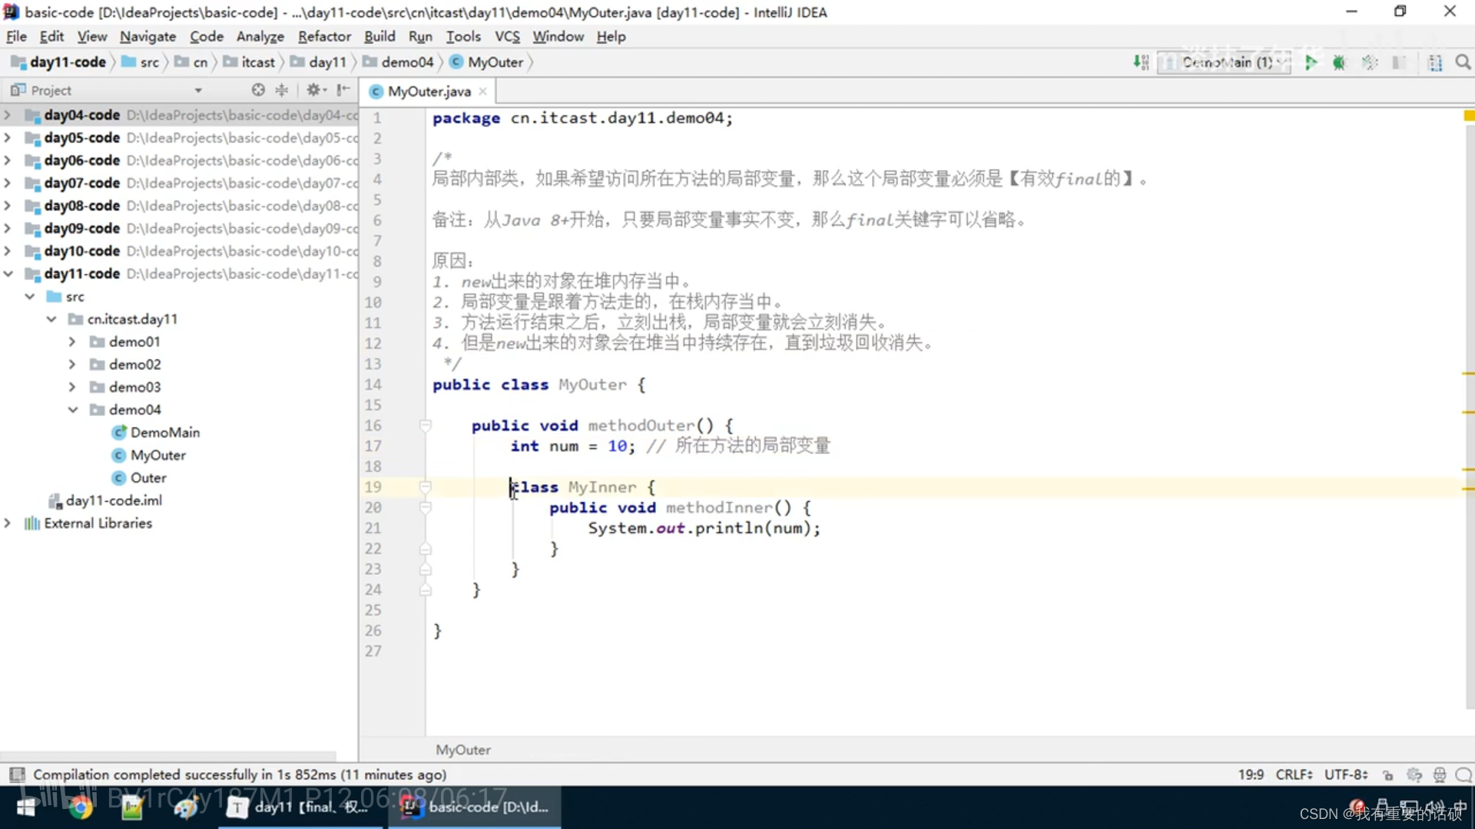The width and height of the screenshot is (1475, 829).
Task: Open Project Structure icon in toolbar
Action: 1435,62
